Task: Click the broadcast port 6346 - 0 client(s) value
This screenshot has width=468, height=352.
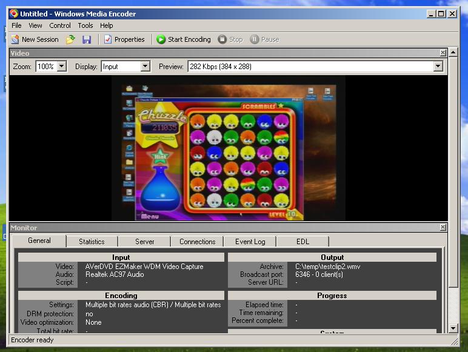Action: [319, 274]
